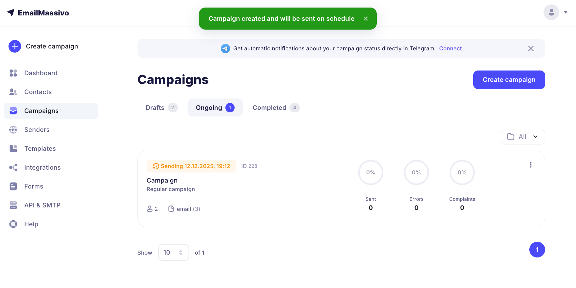Click the Contacts people icon

(13, 92)
